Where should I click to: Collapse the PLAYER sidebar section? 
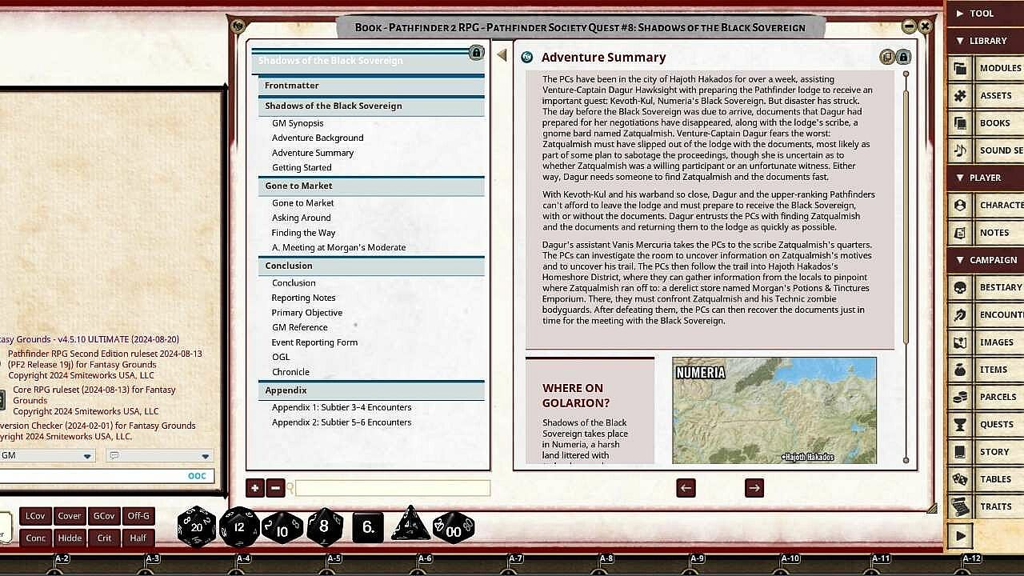(x=986, y=178)
